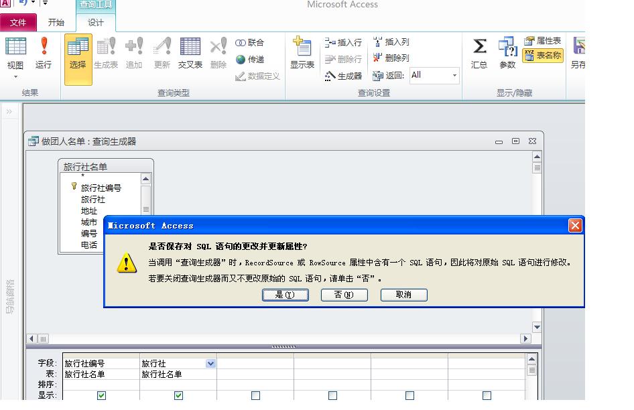Click the pane splitter handle above grid

click(283, 346)
